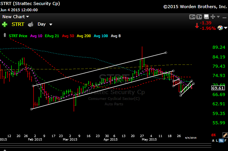
Task: Click the May 2015 date axis label
Action: 149,139
